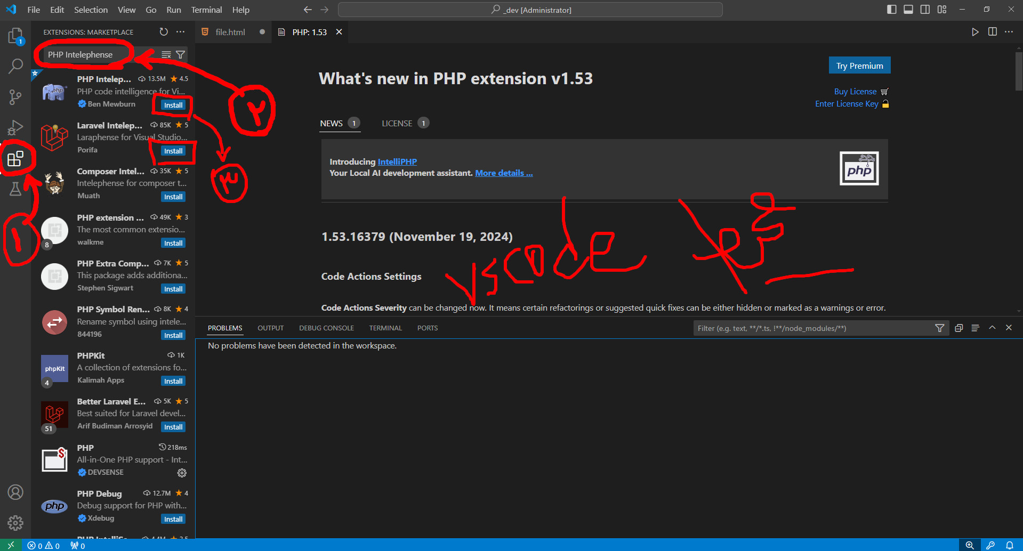Collapse all problems icon
The image size is (1023, 551).
tap(958, 328)
